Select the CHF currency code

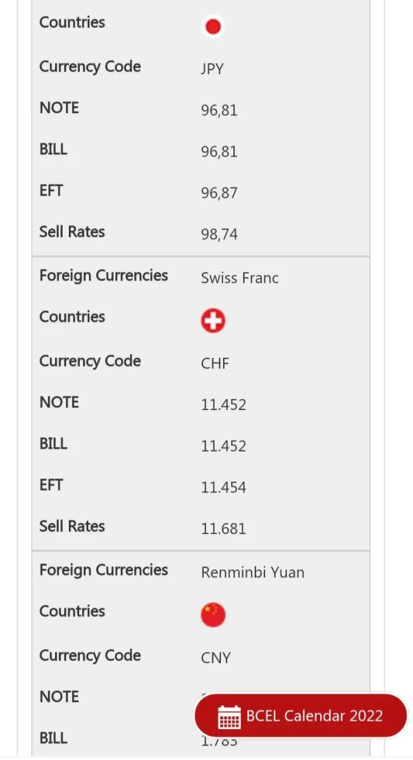click(x=215, y=363)
